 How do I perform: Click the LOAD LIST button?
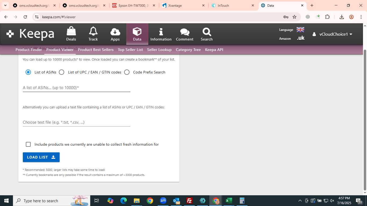[41, 157]
